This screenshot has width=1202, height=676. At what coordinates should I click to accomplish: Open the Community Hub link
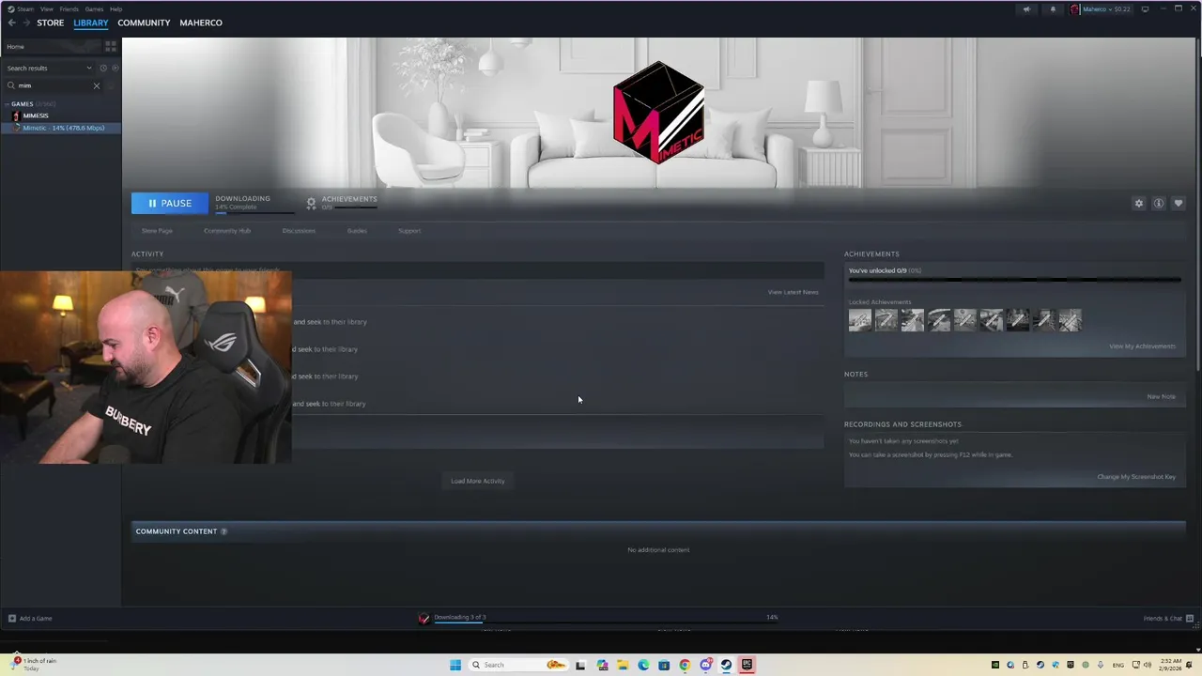click(227, 231)
